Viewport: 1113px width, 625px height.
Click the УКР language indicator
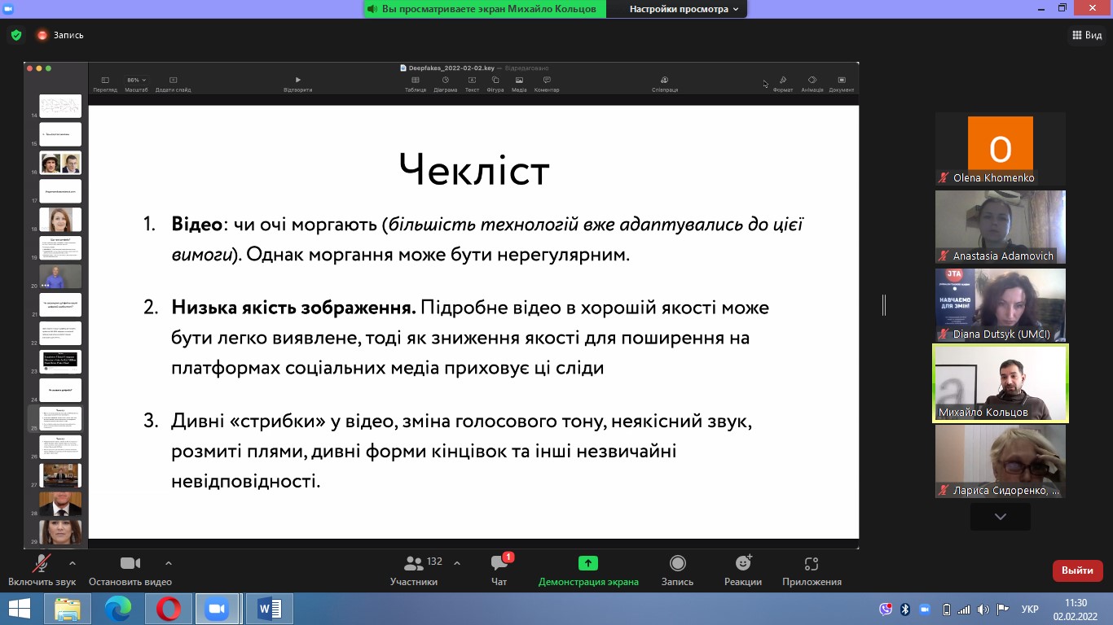point(1030,609)
